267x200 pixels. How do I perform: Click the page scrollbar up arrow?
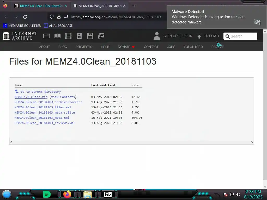tap(265, 31)
